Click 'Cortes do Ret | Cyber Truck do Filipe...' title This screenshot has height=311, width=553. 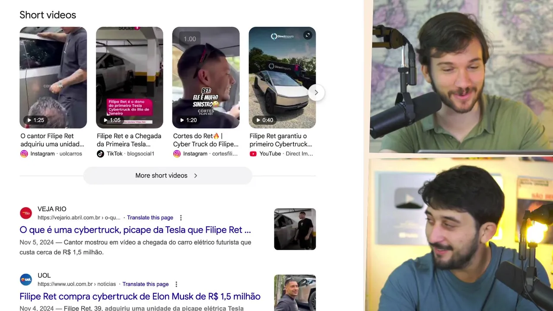[206, 140]
